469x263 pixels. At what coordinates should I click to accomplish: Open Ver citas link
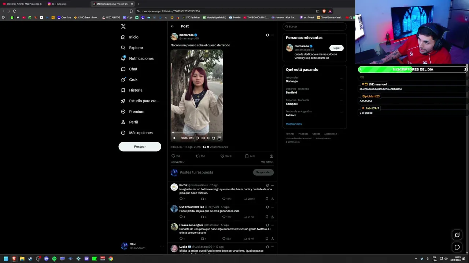pos(267,162)
